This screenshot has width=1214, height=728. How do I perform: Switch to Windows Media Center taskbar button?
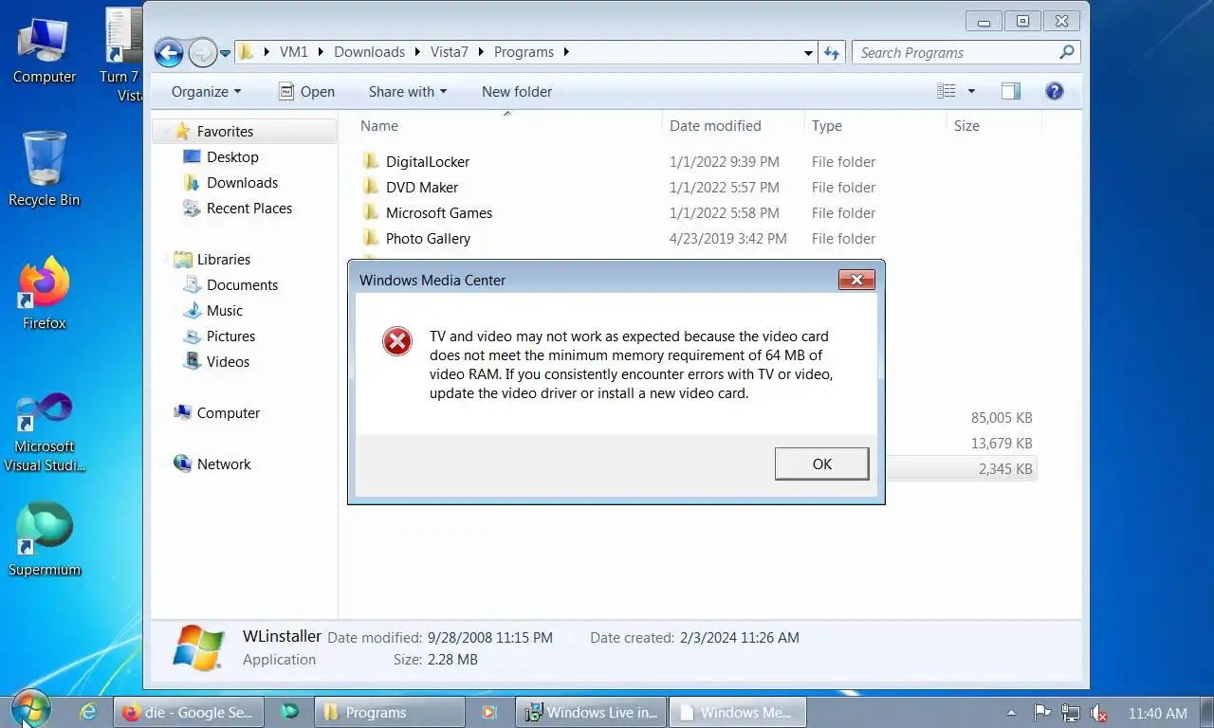click(x=737, y=712)
